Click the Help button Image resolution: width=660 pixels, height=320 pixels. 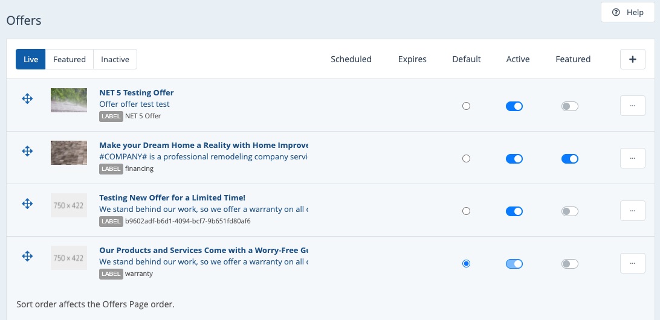coord(627,12)
